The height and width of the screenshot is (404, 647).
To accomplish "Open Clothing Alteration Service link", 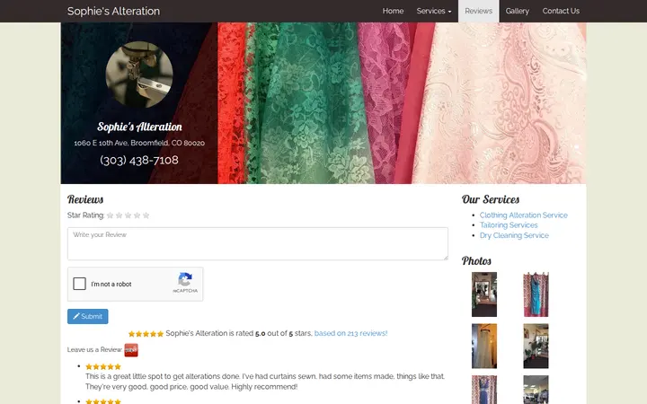I will coord(524,215).
